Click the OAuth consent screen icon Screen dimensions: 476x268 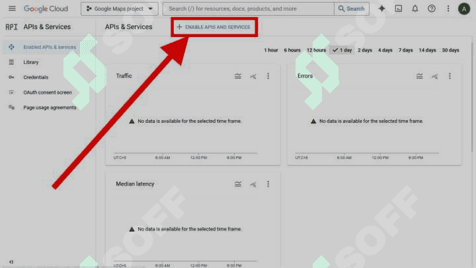(x=11, y=92)
